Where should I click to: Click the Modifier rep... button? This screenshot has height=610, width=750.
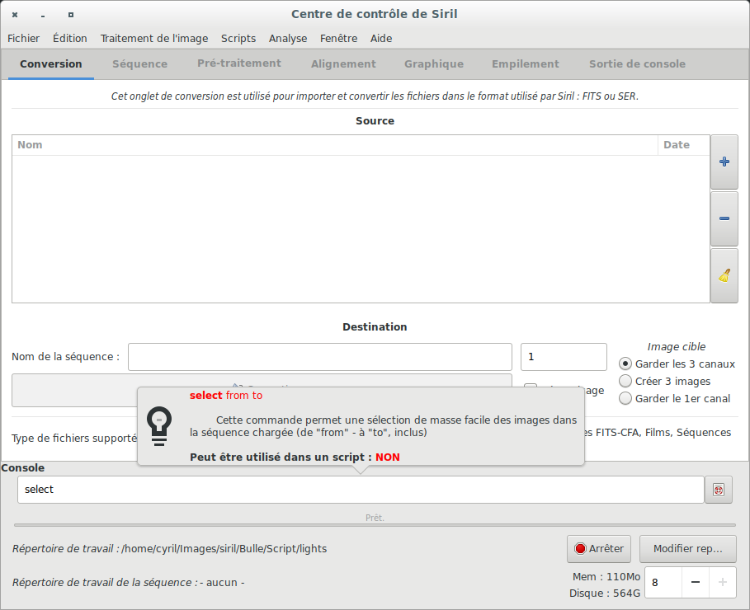click(x=688, y=549)
